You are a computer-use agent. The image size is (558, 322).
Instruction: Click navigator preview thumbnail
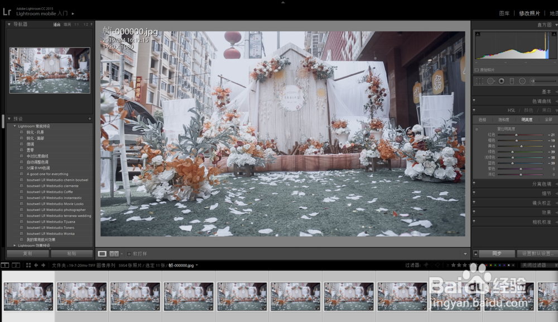[50, 70]
